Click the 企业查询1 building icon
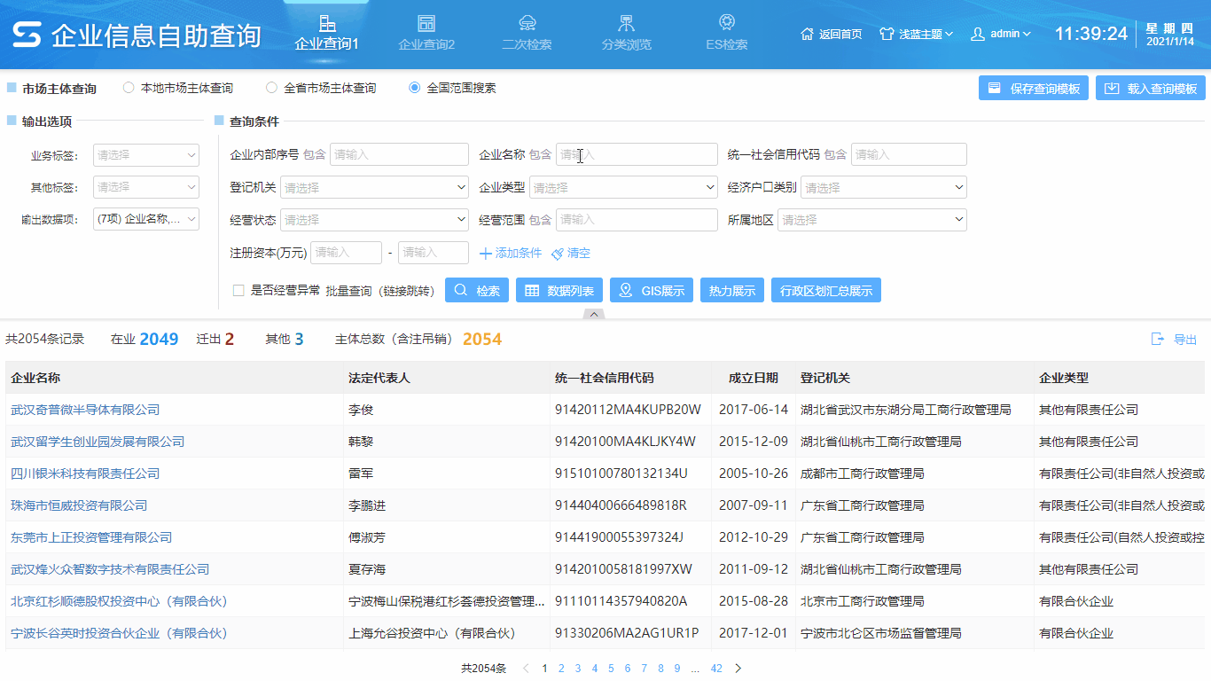 coord(327,23)
